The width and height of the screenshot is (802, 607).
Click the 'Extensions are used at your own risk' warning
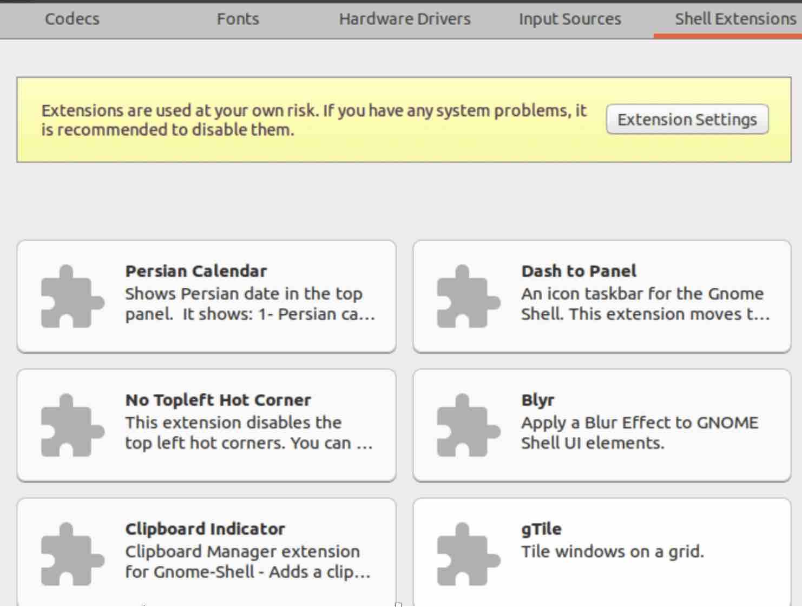314,120
